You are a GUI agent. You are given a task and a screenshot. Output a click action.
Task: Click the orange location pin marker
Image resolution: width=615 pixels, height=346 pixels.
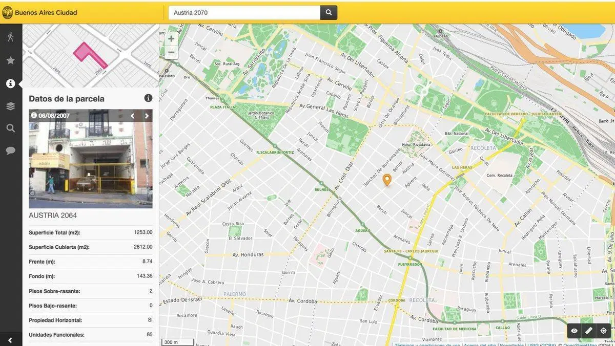click(387, 180)
